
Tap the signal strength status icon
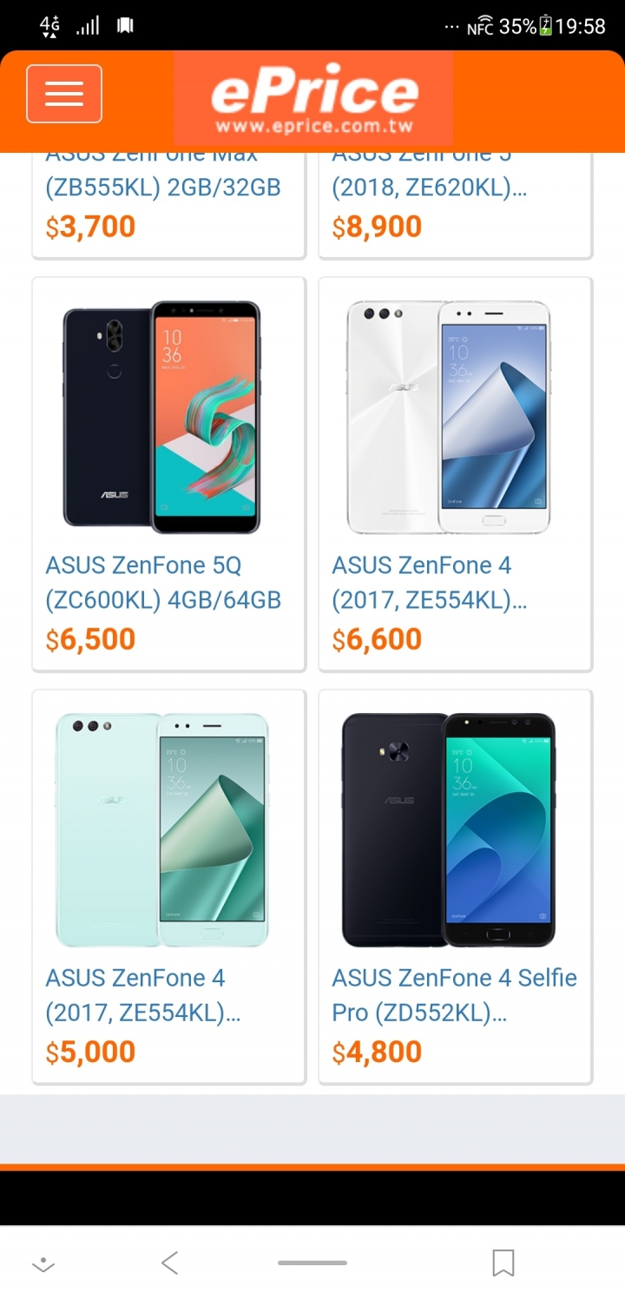pos(88,26)
